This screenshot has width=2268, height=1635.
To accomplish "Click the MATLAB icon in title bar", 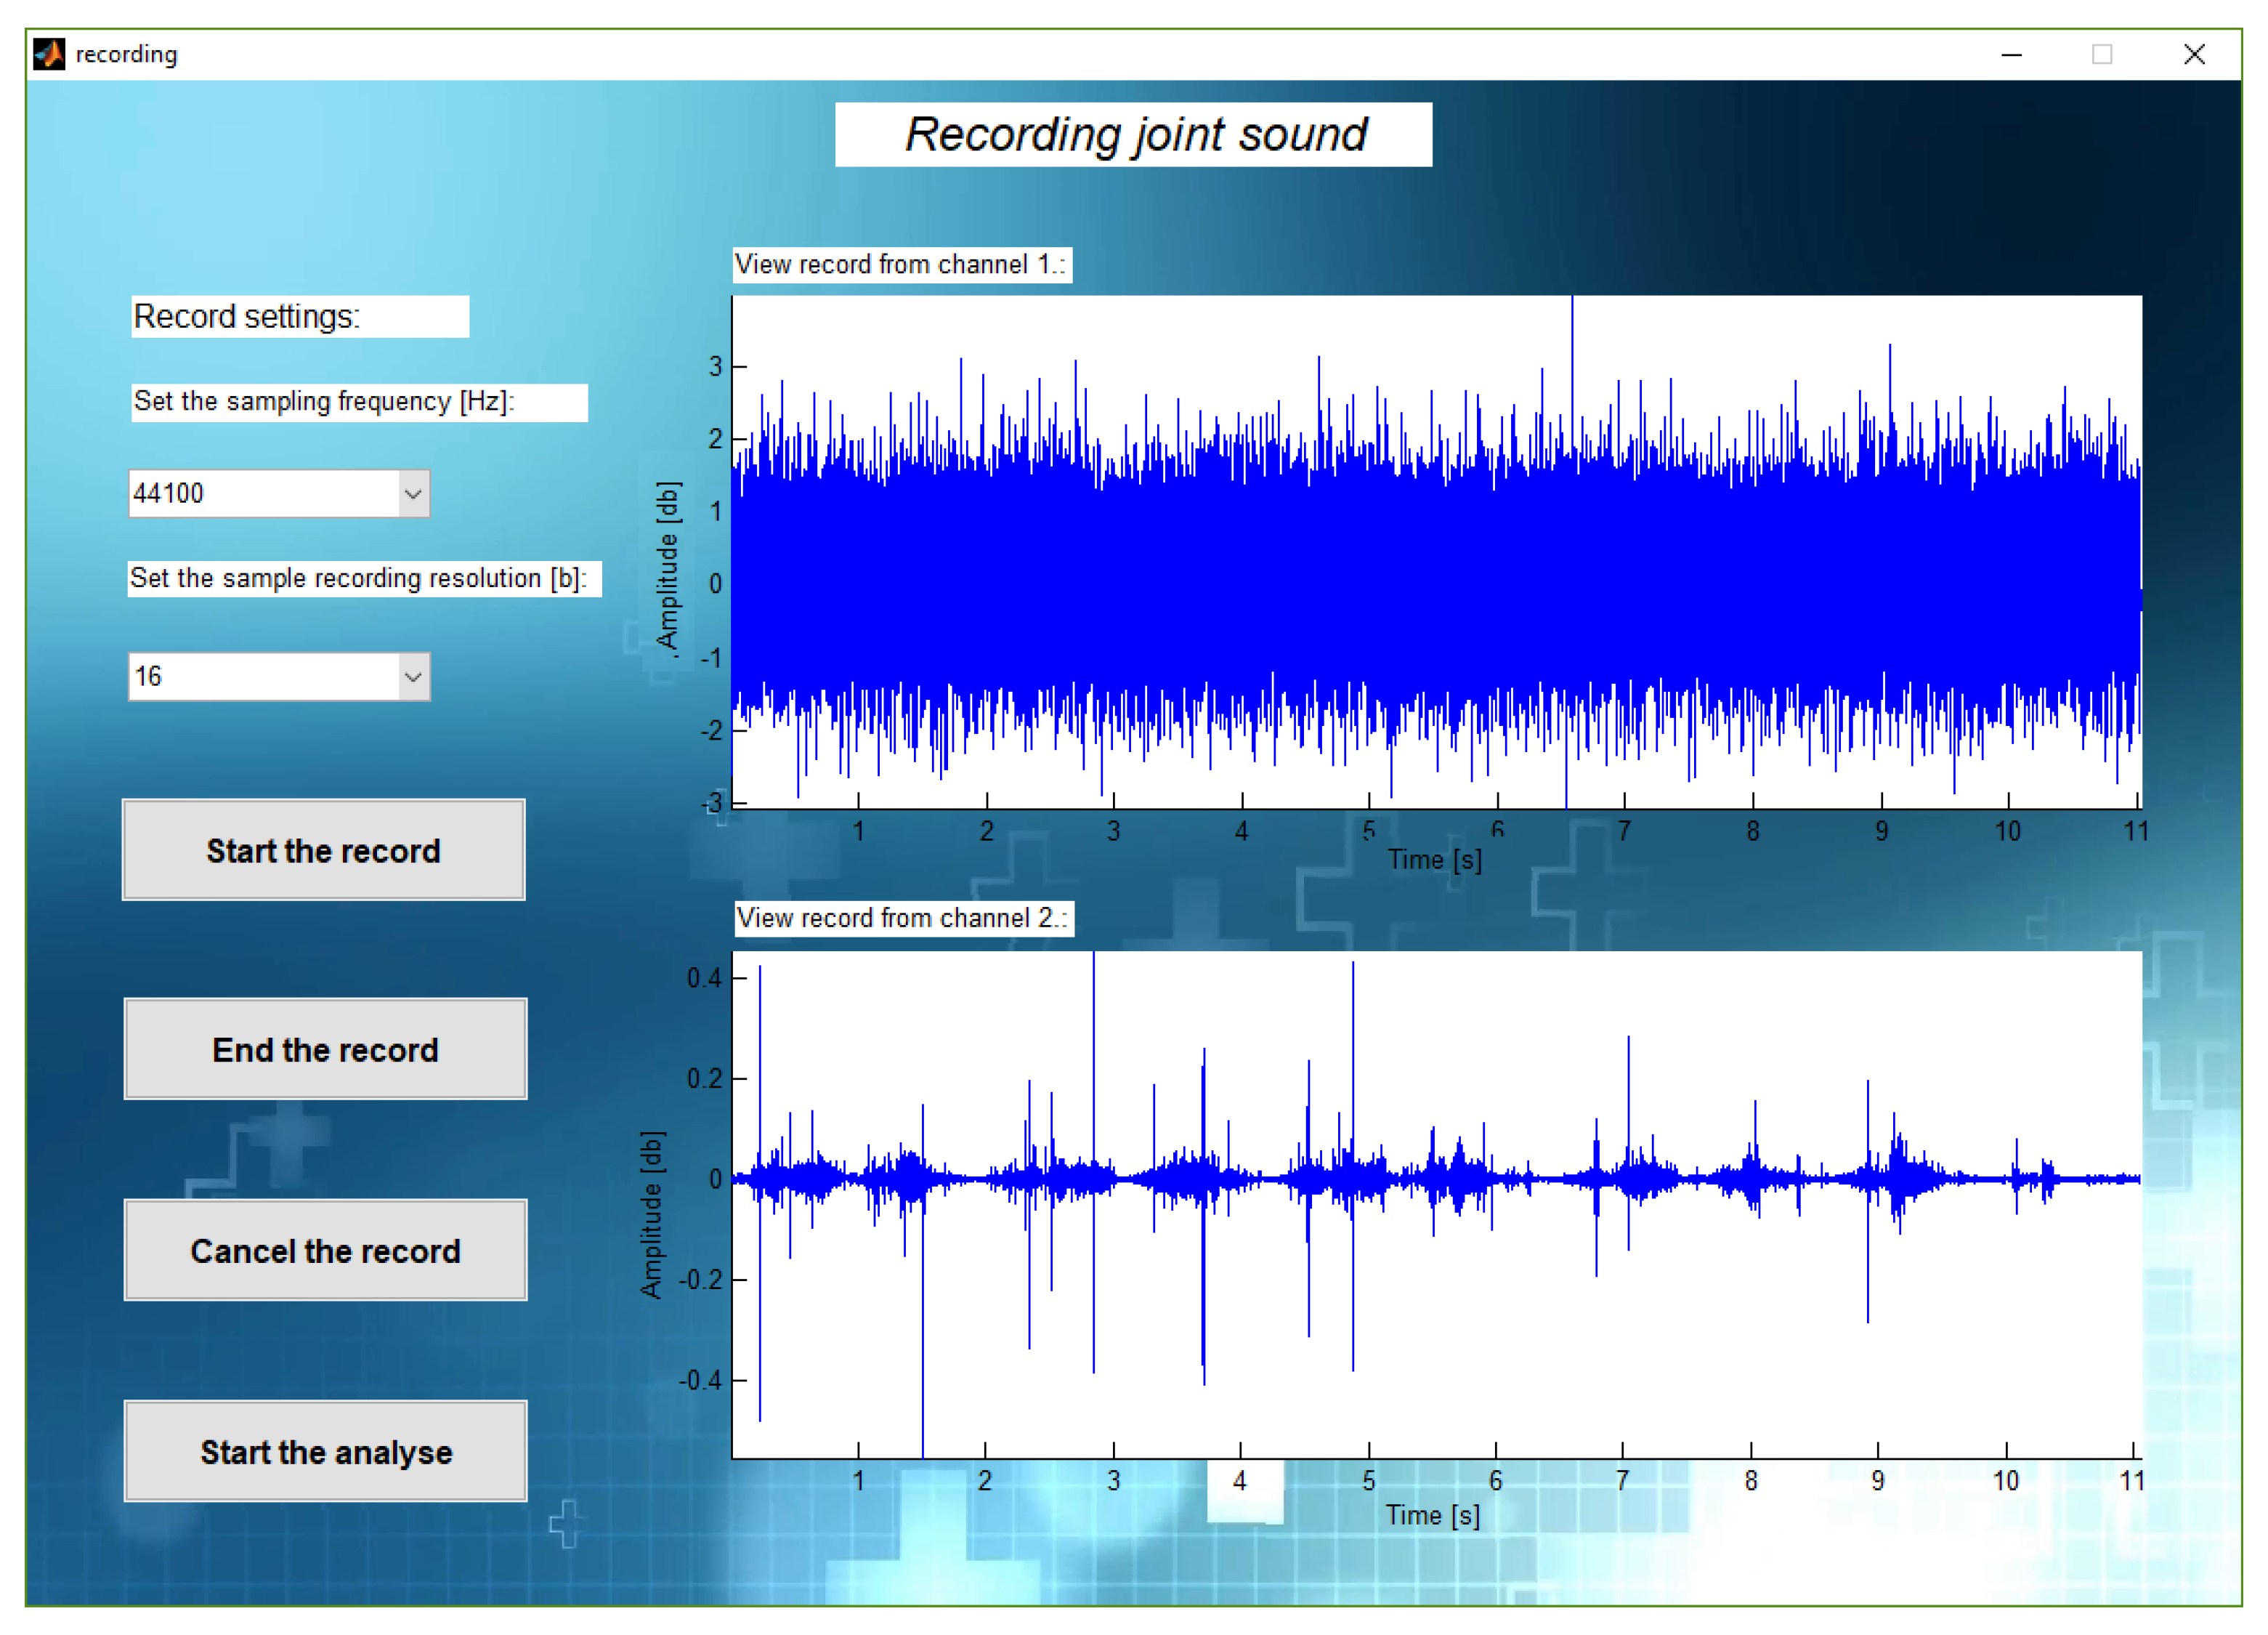I will pos(48,54).
